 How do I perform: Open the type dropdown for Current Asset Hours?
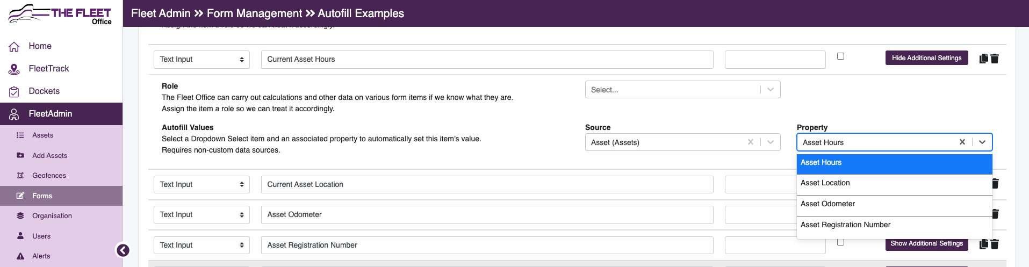pyautogui.click(x=202, y=60)
